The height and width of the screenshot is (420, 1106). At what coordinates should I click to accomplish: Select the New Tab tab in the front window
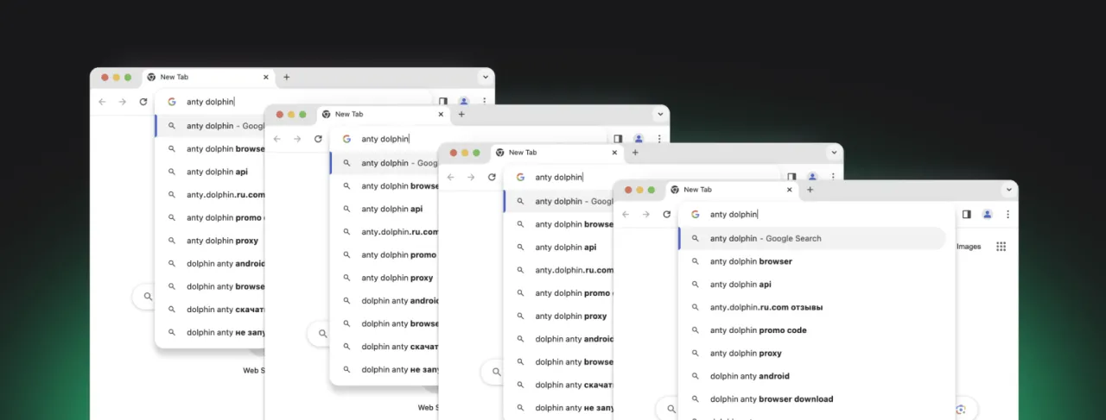tap(732, 190)
